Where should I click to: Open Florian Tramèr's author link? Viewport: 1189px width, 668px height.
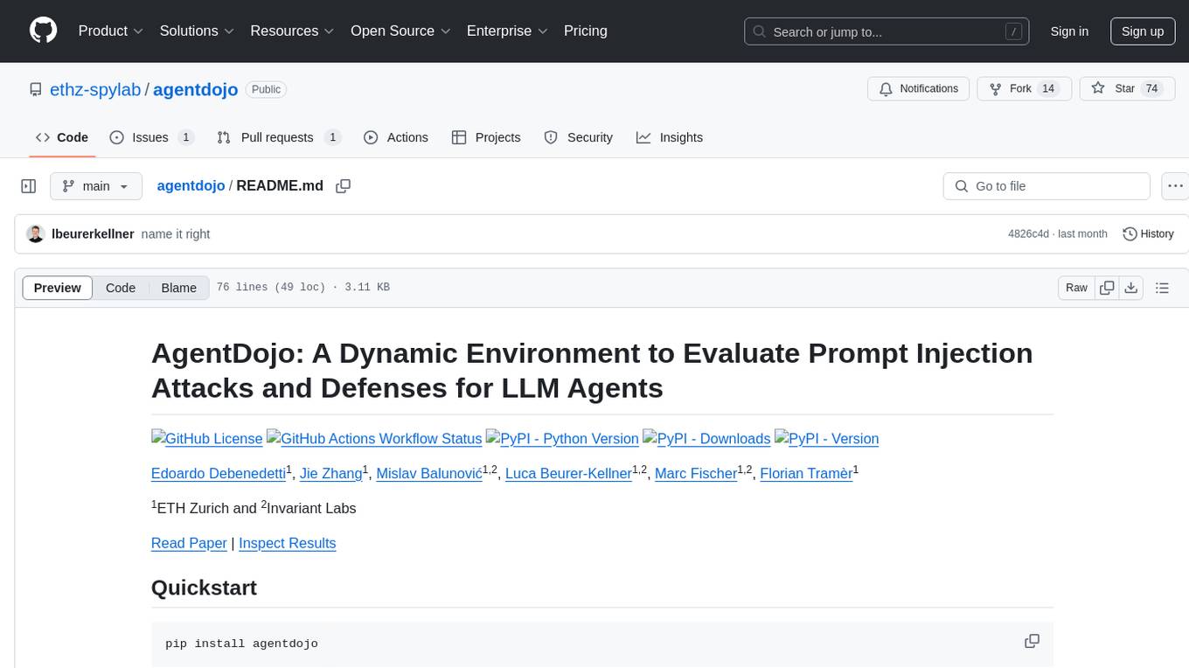click(806, 473)
